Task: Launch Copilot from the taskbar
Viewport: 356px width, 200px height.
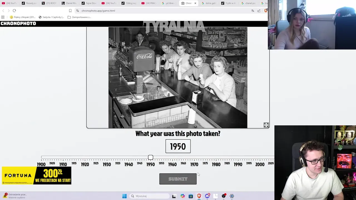Action: tap(182, 196)
